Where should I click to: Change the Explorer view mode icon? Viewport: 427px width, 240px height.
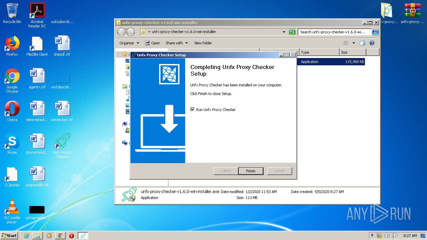pyautogui.click(x=346, y=43)
